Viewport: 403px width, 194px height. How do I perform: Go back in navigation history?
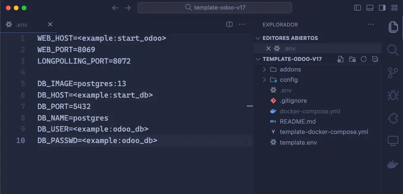coord(115,8)
